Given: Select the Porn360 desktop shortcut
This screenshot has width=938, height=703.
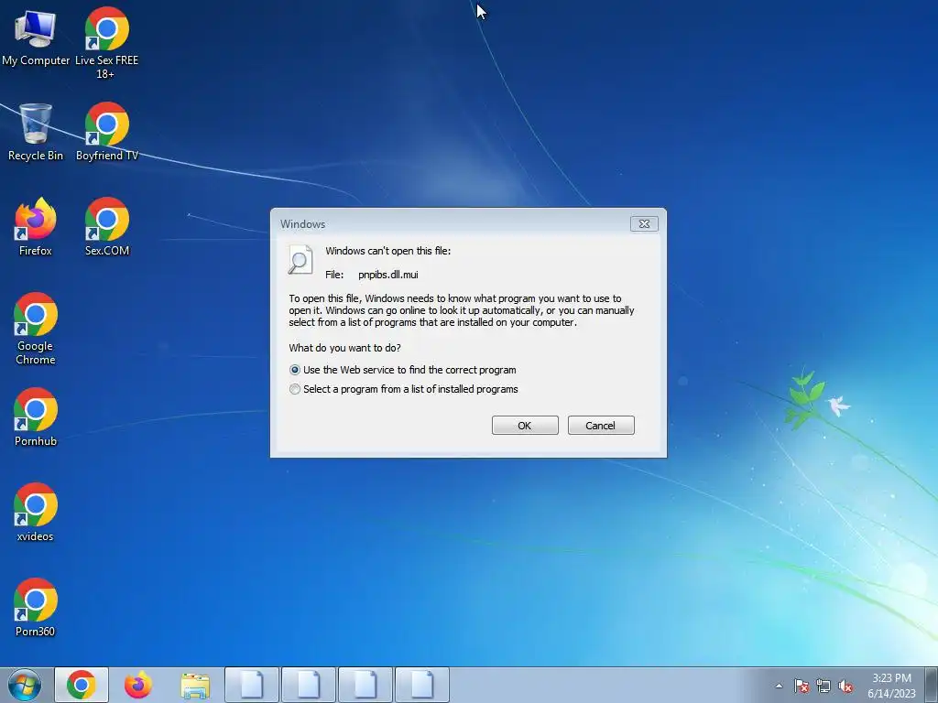Looking at the screenshot, I should point(36,608).
